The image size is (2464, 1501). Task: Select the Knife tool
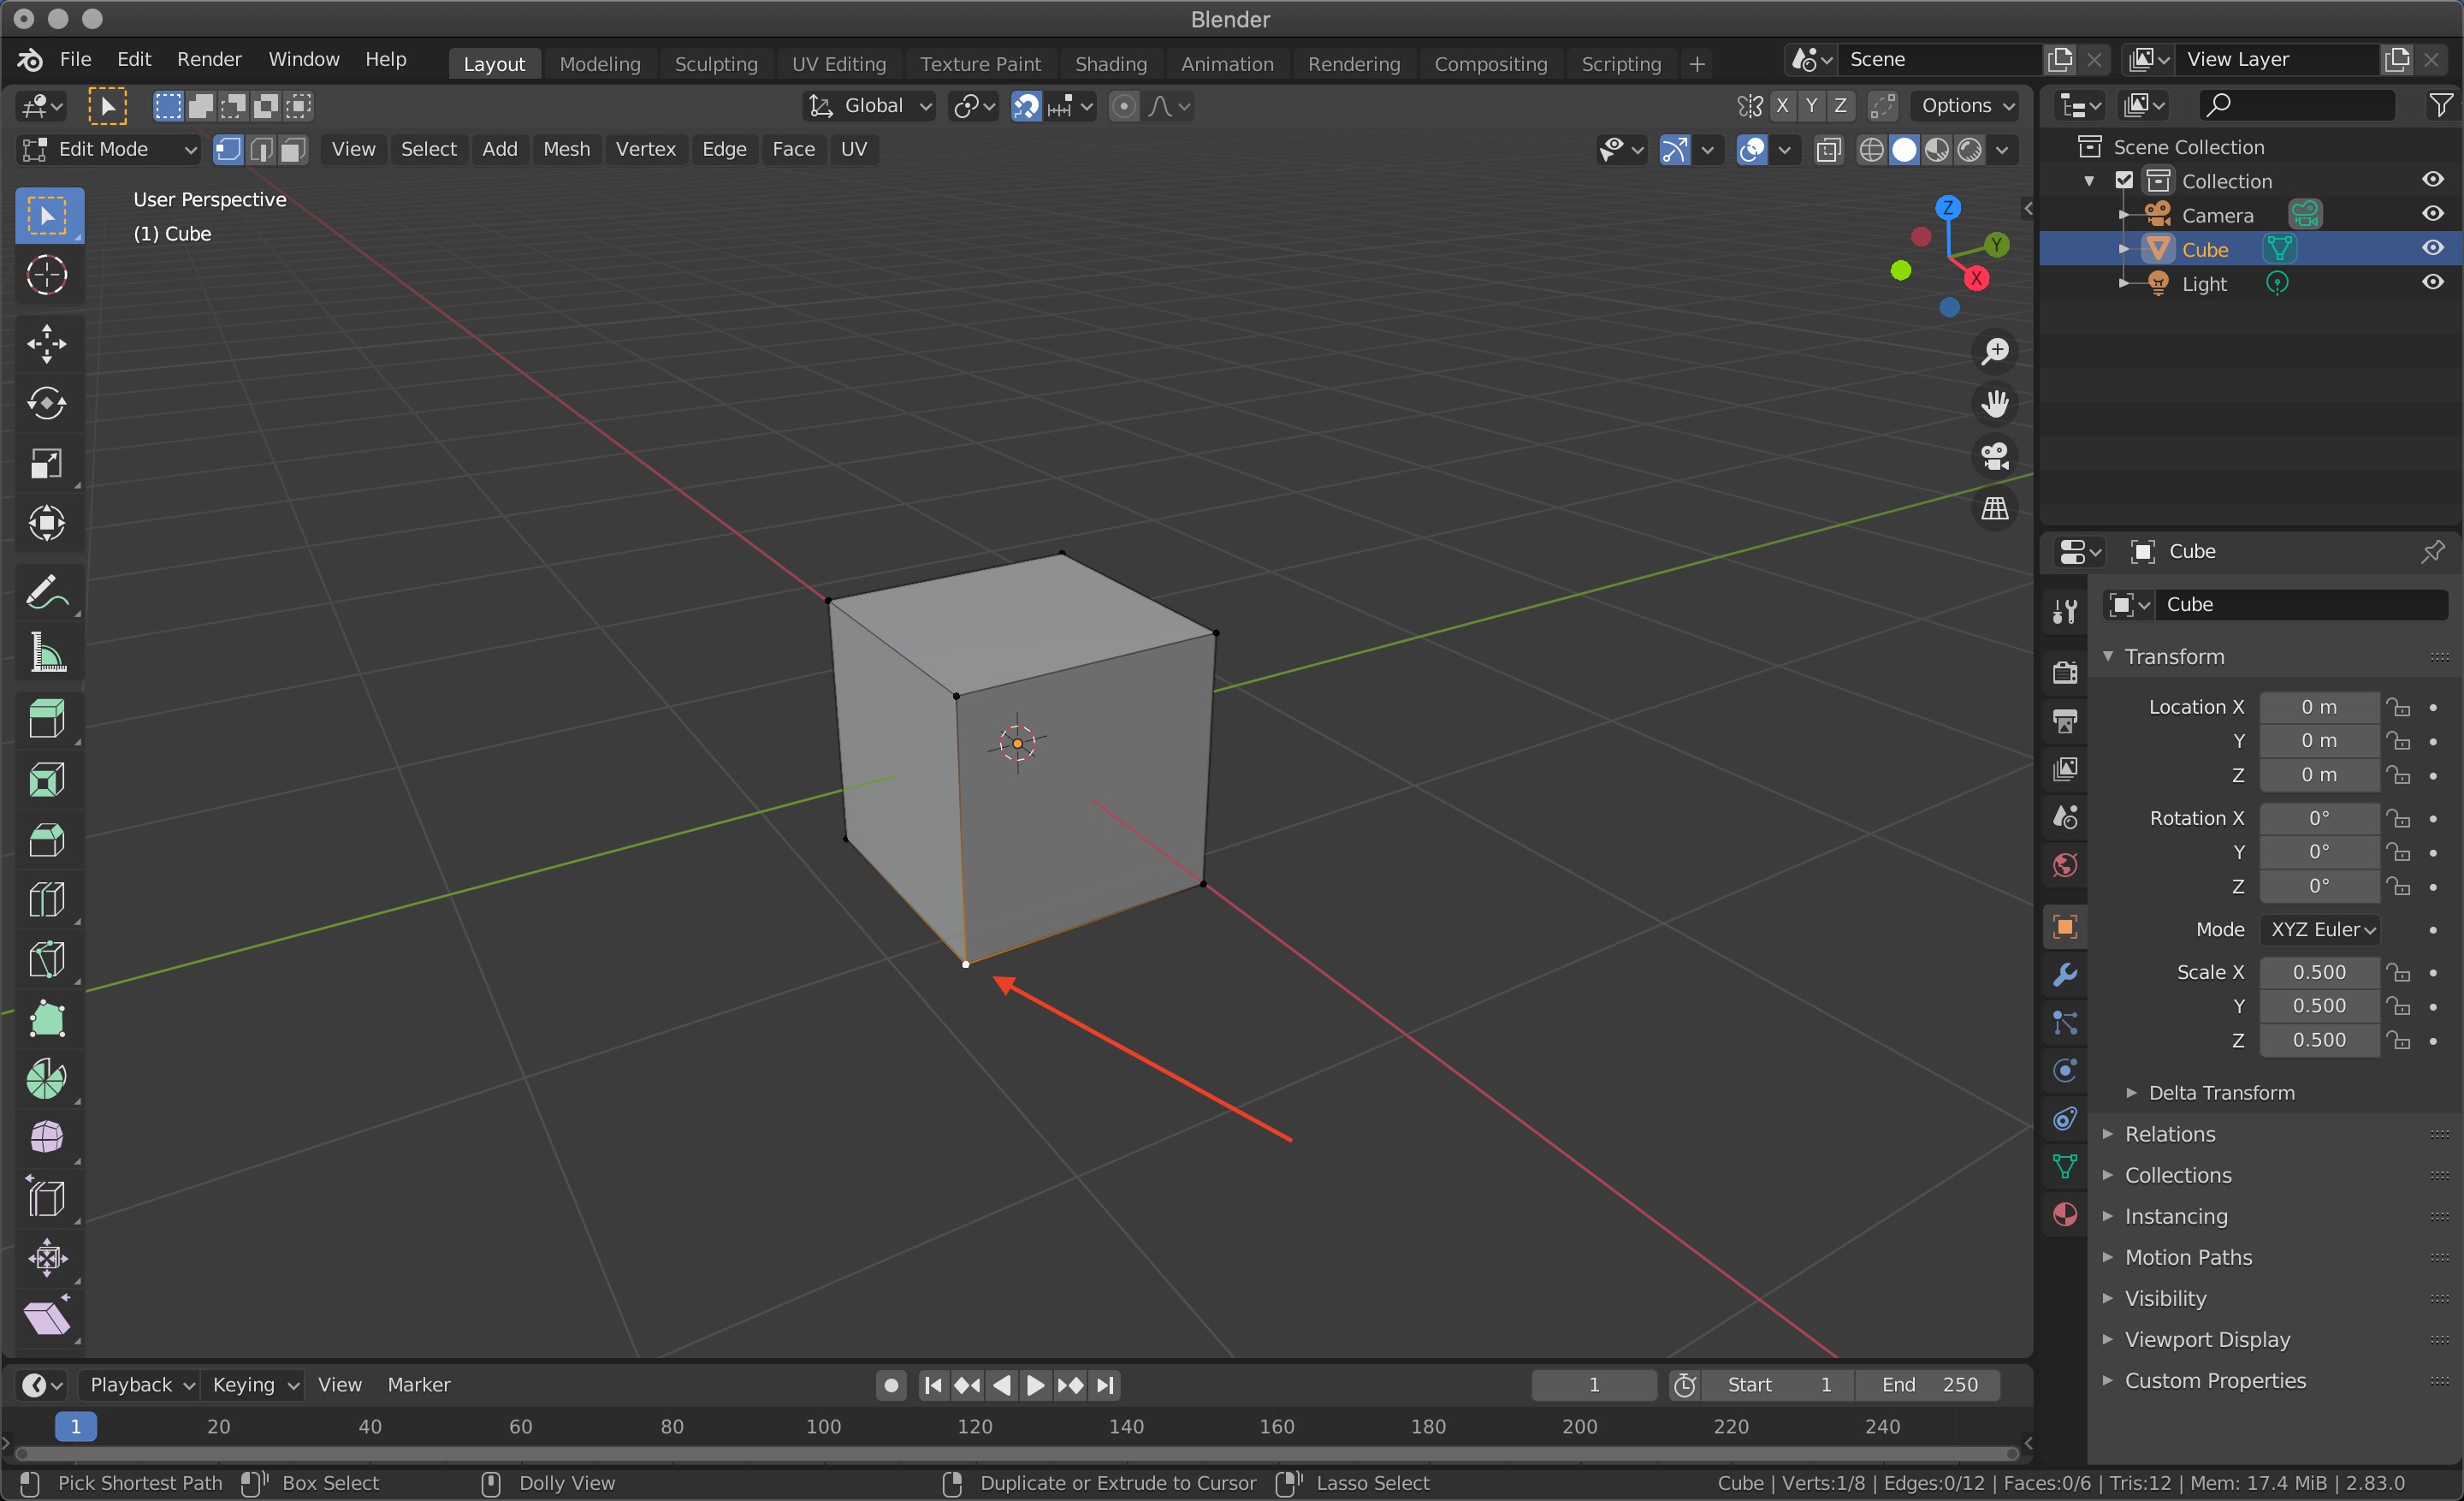pos(47,960)
